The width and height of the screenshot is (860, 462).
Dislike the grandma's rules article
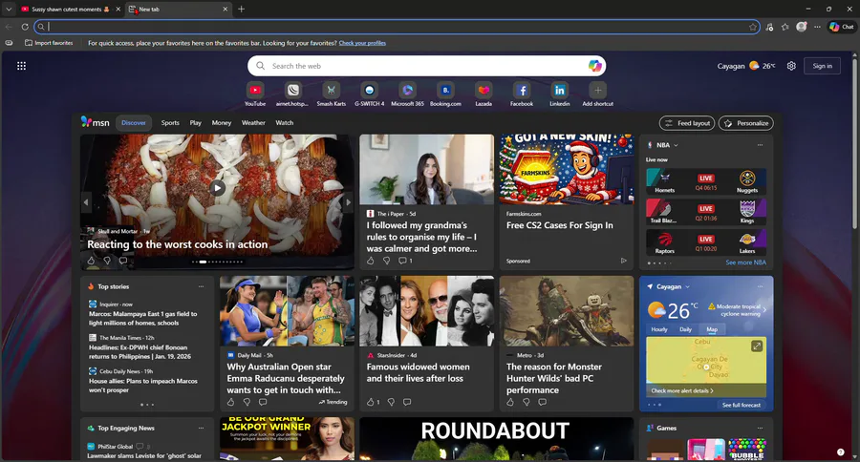pos(386,261)
